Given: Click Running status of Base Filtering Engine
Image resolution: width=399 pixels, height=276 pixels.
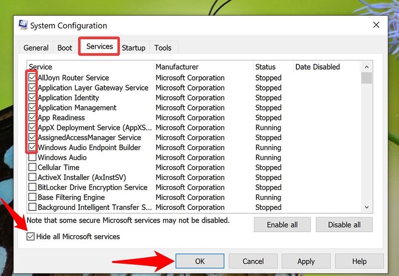Looking at the screenshot, I should pos(268,197).
